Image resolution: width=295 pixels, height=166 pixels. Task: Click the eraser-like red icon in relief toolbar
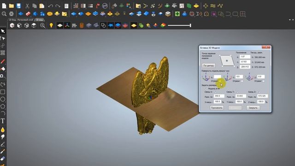(28, 14)
